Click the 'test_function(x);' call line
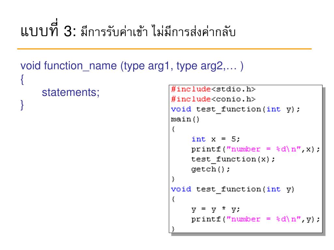The height and width of the screenshot is (250, 334). click(x=233, y=159)
